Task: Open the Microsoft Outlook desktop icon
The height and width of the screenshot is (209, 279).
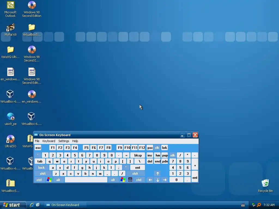Action: coord(10,9)
